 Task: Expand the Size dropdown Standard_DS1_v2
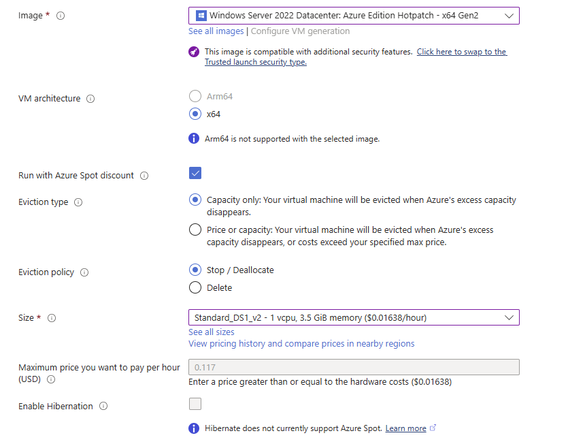354,317
